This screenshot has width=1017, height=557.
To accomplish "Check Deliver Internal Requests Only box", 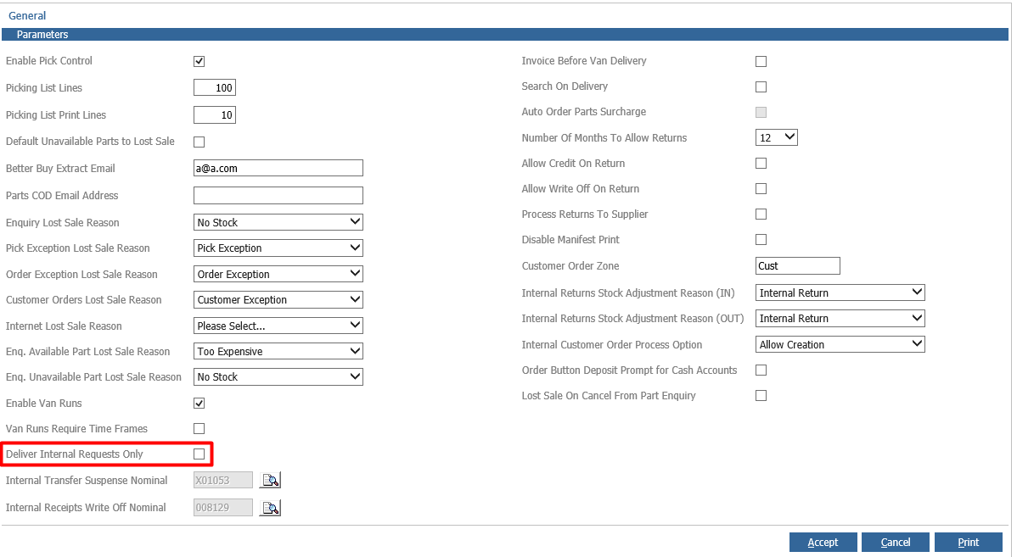I will 199,454.
